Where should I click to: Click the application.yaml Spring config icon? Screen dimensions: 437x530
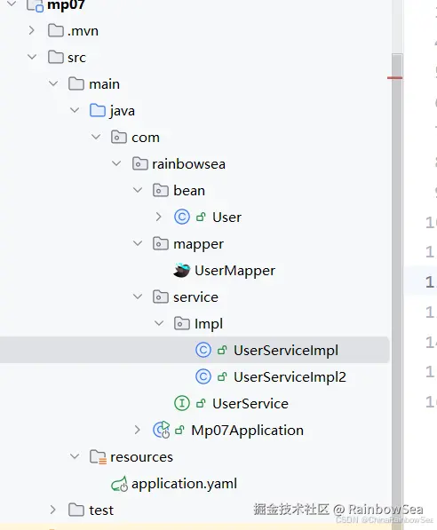[x=119, y=484]
